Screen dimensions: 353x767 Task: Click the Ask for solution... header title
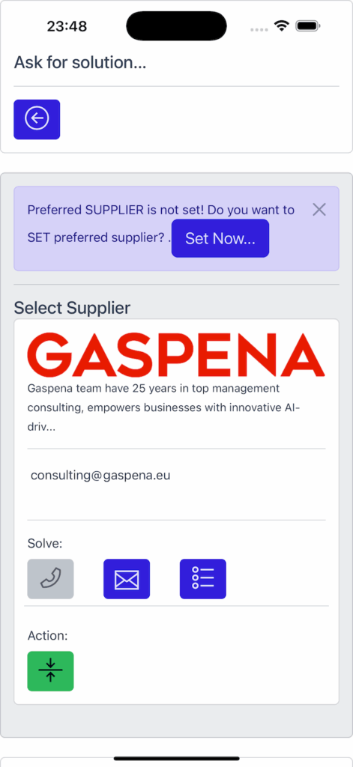point(79,63)
